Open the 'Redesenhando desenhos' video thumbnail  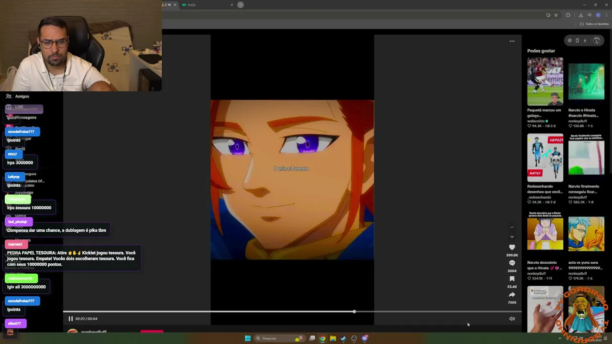[x=545, y=158]
